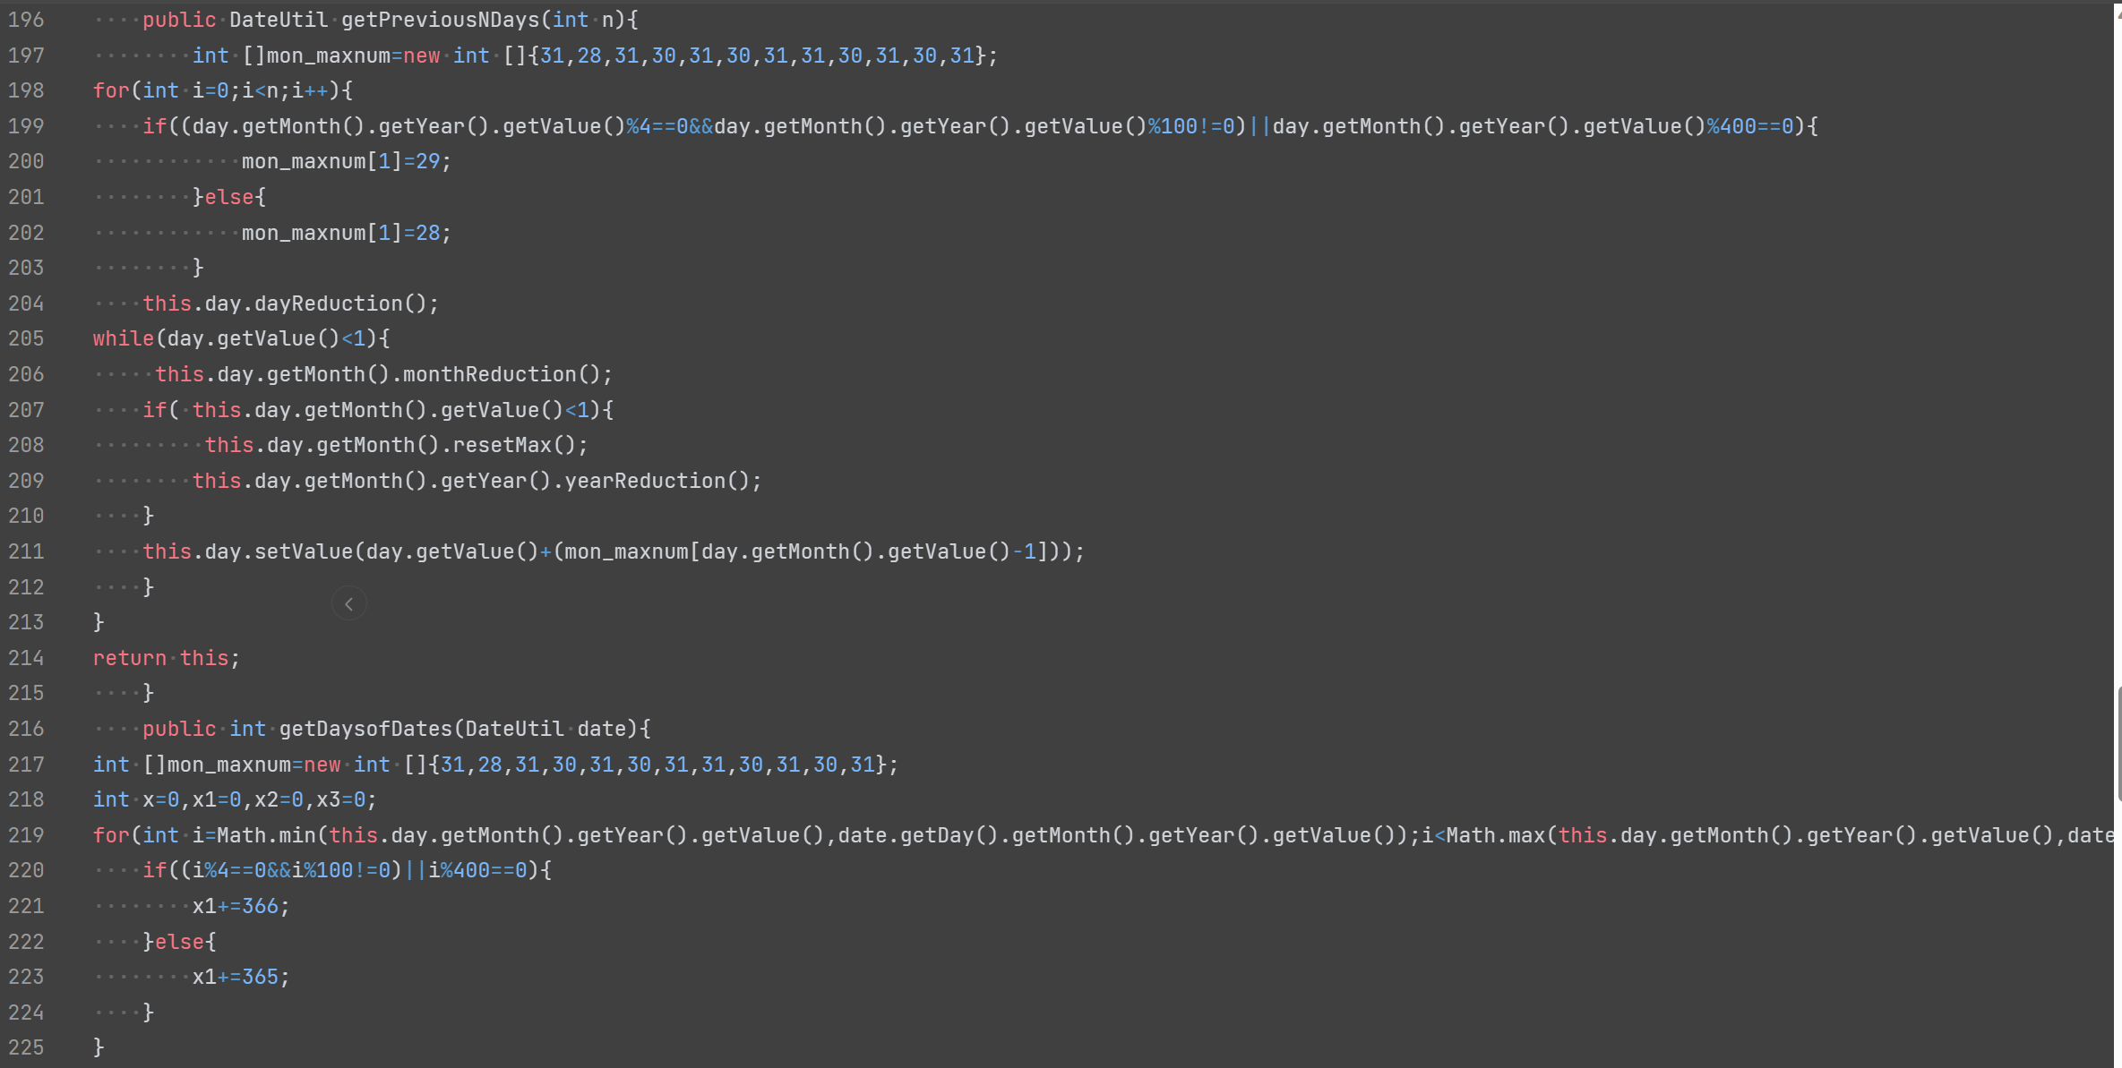Click line number 216 in the gutter
The height and width of the screenshot is (1068, 2122).
pos(26,729)
